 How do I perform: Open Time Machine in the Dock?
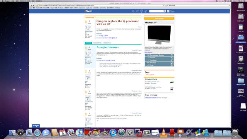pyautogui.click(x=122, y=133)
